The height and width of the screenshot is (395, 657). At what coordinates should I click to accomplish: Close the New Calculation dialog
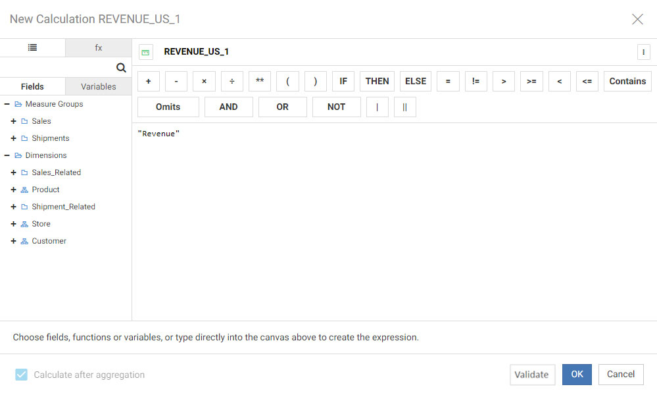(x=637, y=19)
